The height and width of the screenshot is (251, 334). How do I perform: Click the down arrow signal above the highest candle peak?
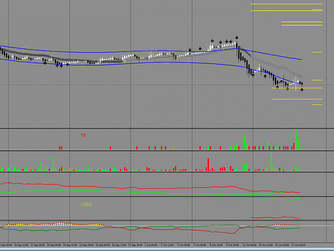pyautogui.click(x=237, y=38)
